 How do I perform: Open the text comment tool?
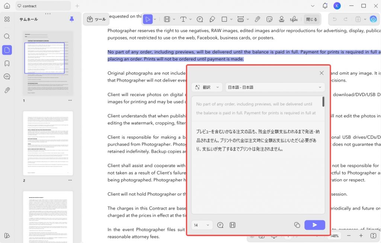pos(183,19)
